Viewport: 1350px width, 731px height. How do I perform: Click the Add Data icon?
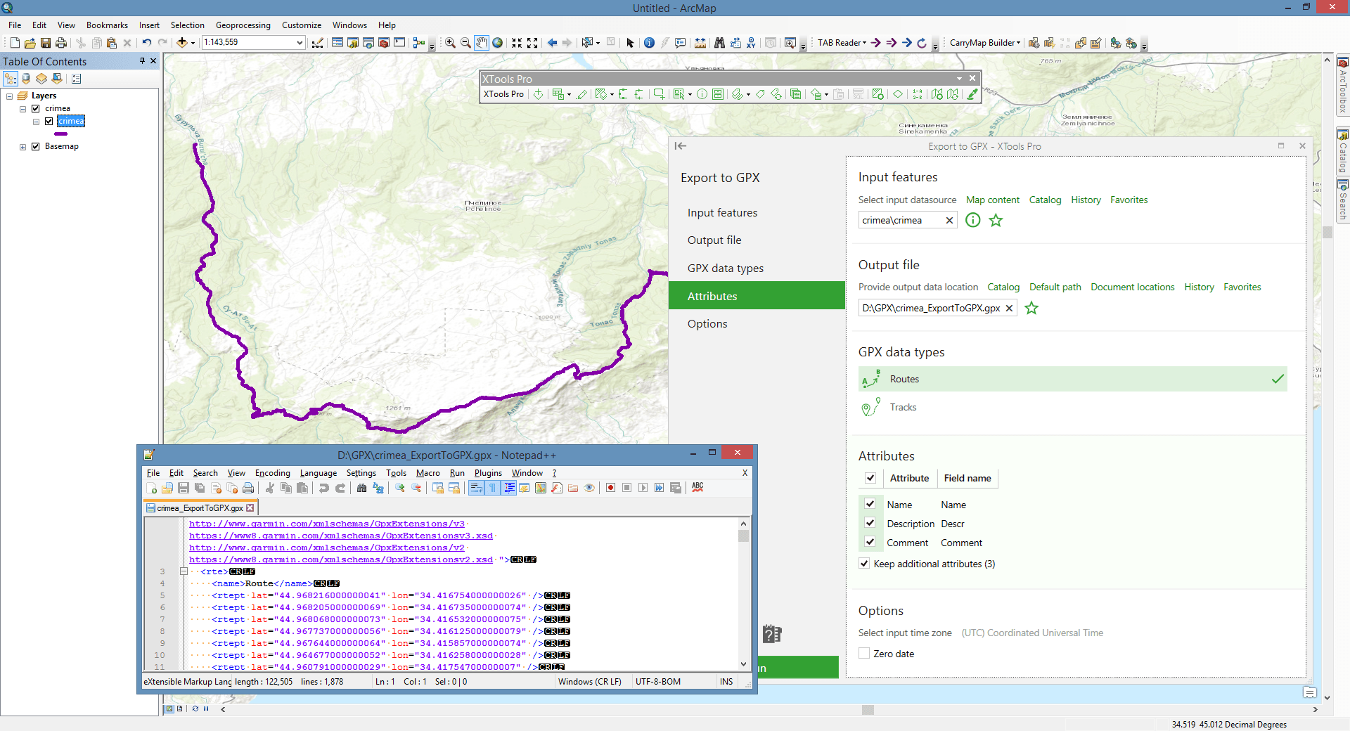click(181, 43)
